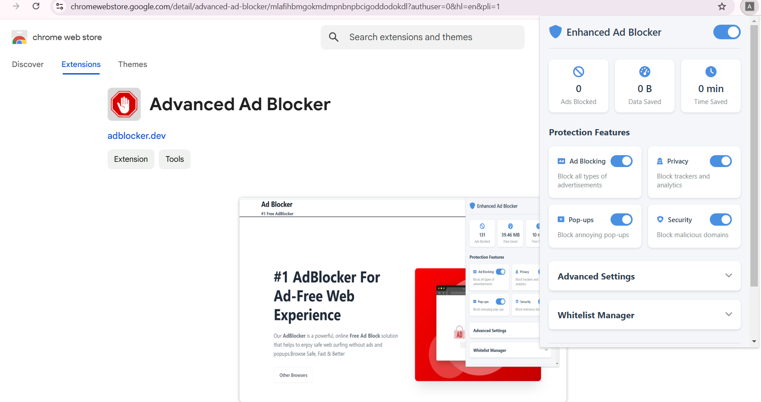Open the adblocker.dev link

click(137, 136)
